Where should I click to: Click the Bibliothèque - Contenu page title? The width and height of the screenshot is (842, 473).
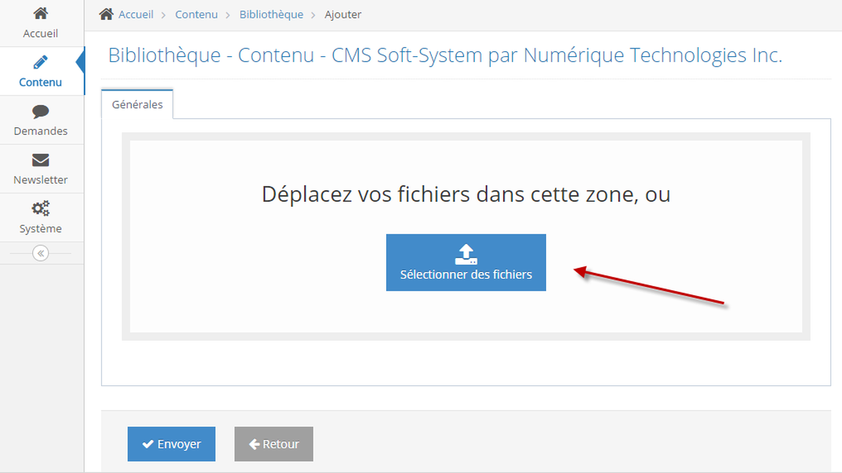445,55
